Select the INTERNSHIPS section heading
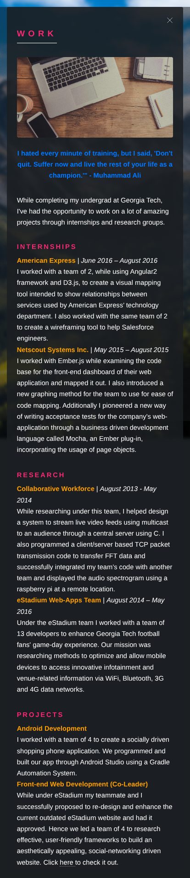The image size is (190, 878). (47, 247)
